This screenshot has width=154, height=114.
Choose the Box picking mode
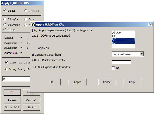tap(26, 19)
